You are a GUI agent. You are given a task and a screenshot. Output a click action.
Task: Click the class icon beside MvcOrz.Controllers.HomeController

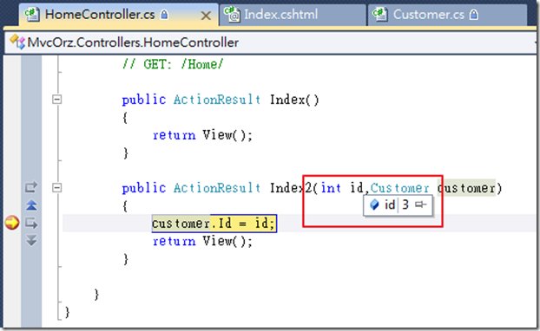tap(17, 42)
